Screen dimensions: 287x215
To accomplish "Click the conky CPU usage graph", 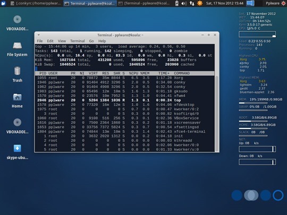I will [x=257, y=34].
